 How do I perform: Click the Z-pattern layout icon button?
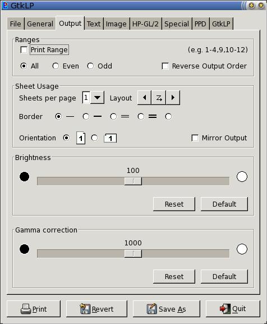pyautogui.click(x=159, y=98)
